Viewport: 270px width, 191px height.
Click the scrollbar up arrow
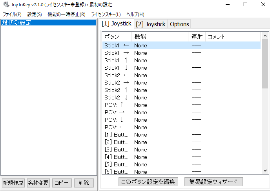265,36
